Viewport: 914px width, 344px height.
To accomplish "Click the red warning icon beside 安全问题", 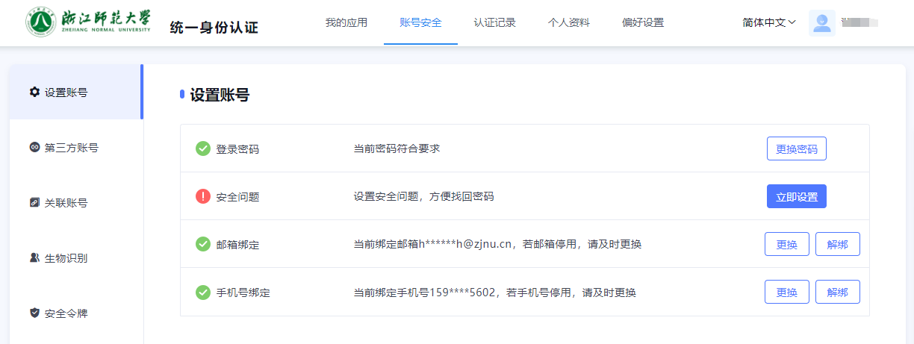I will pos(203,196).
